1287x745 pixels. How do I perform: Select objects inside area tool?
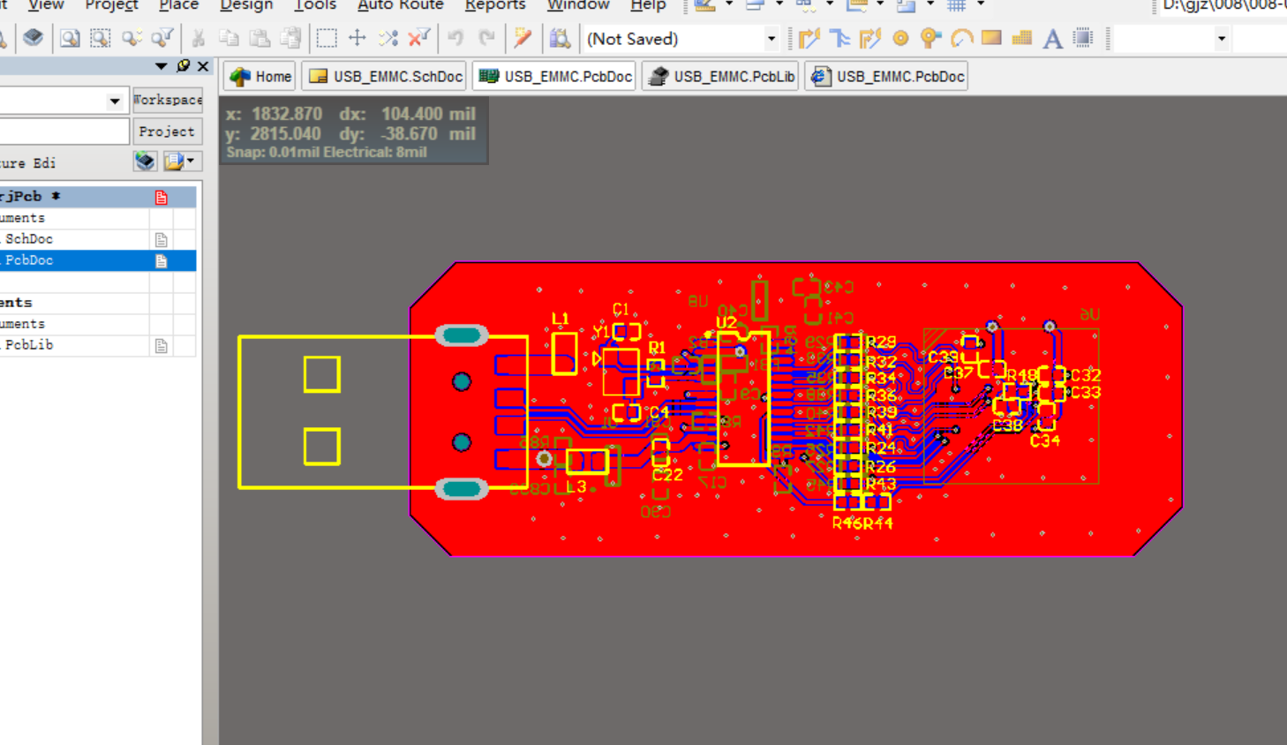pyautogui.click(x=327, y=38)
